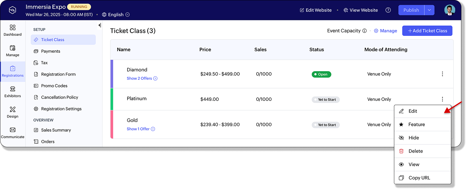Click the Event Capacity info icon

[x=364, y=31]
